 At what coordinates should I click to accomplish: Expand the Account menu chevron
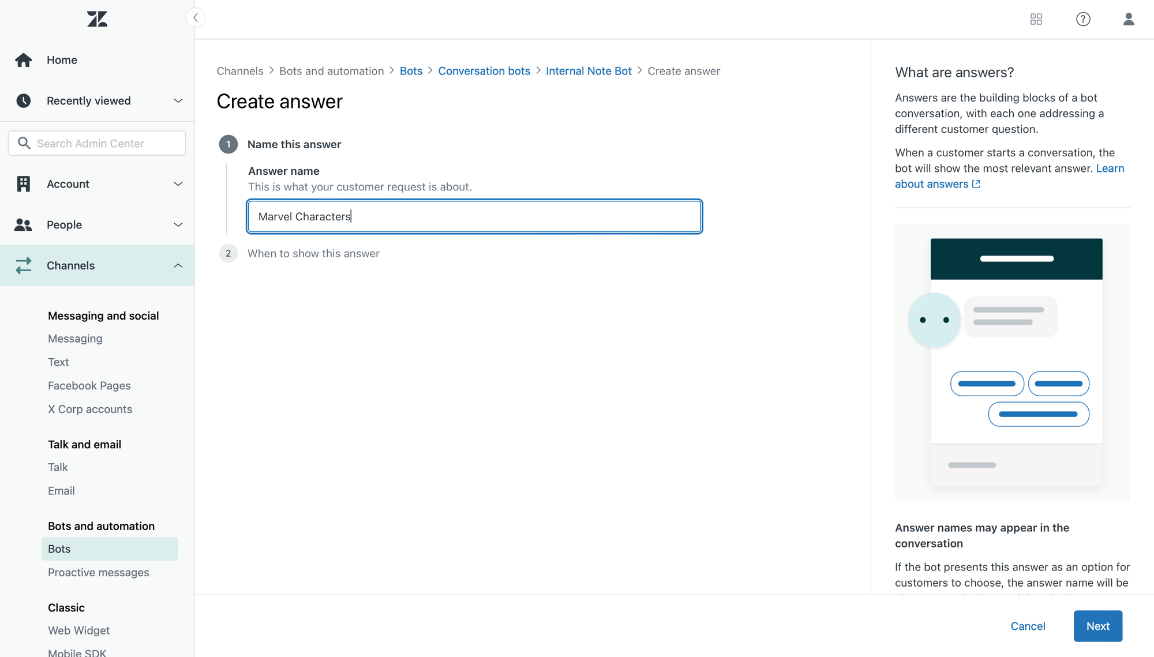(x=178, y=184)
